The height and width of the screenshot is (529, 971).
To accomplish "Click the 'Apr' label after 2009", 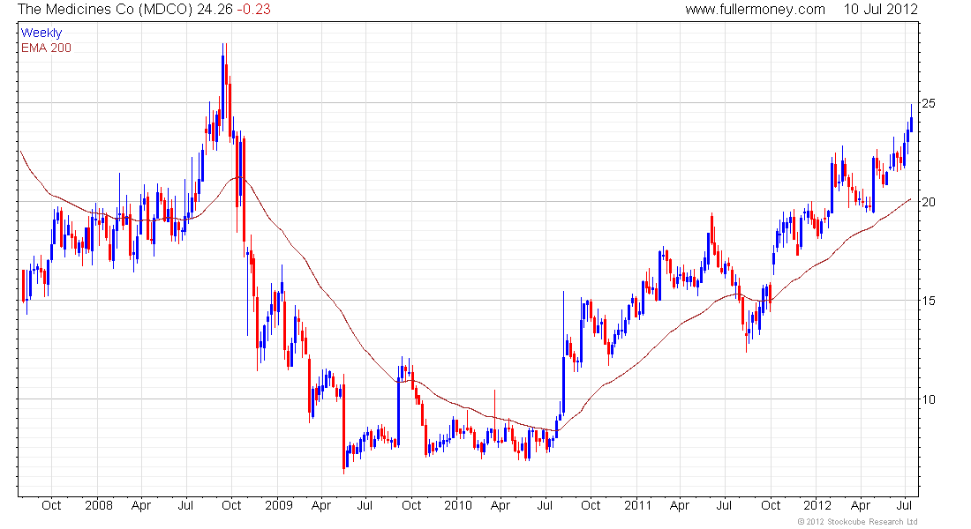I will [320, 505].
